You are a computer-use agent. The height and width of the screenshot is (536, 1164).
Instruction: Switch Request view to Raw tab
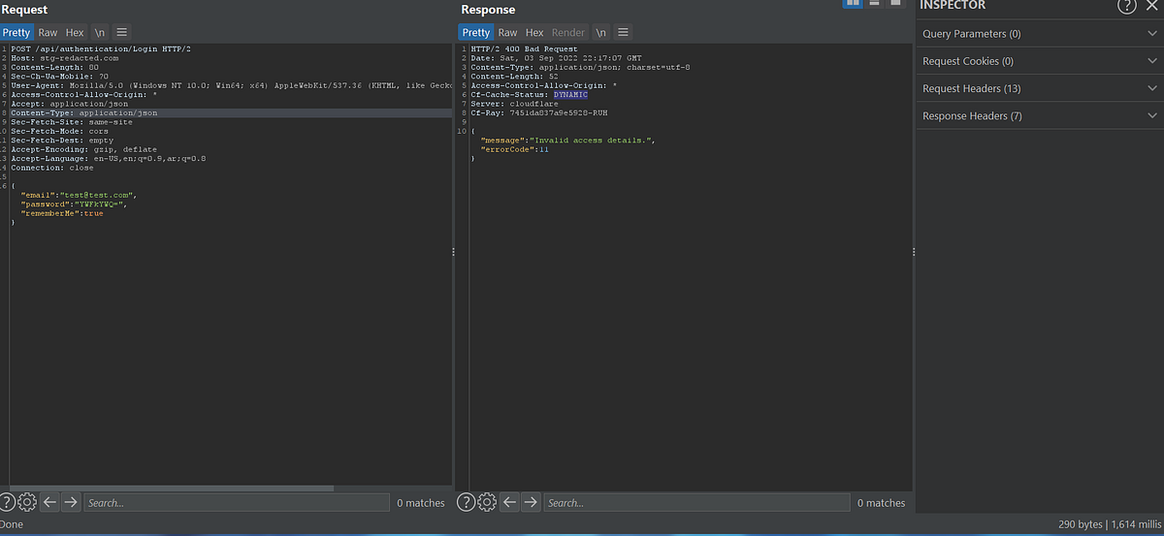click(x=48, y=32)
